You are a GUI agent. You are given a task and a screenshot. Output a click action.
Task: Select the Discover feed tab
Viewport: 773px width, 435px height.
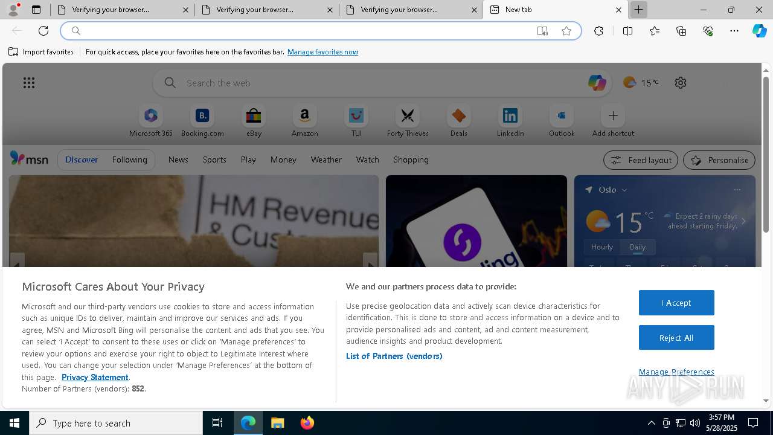coord(82,159)
